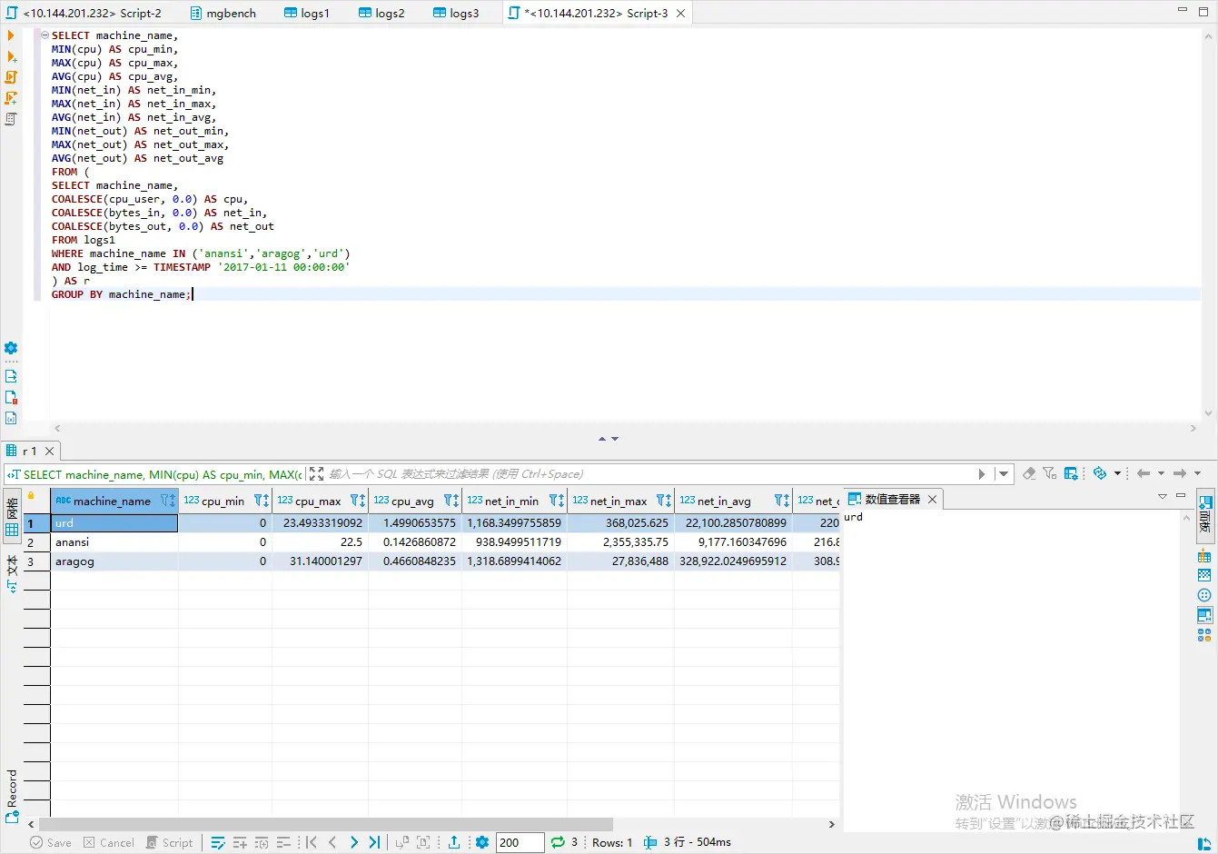1218x854 pixels.
Task: Click the Save button
Action: (51, 842)
